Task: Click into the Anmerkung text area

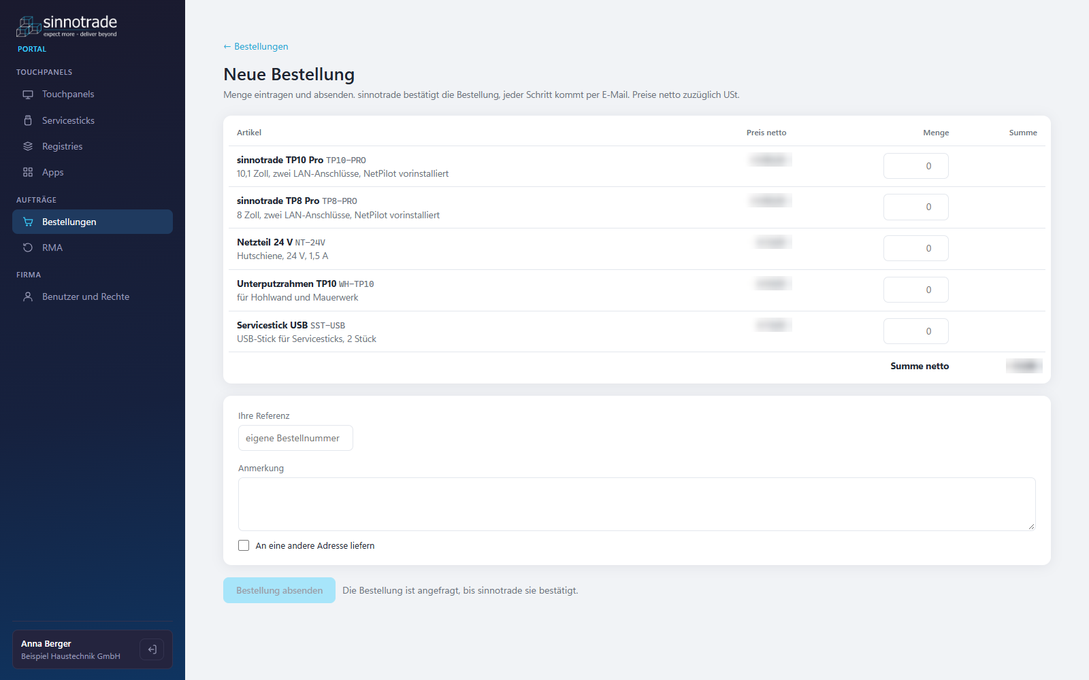Action: [x=637, y=504]
